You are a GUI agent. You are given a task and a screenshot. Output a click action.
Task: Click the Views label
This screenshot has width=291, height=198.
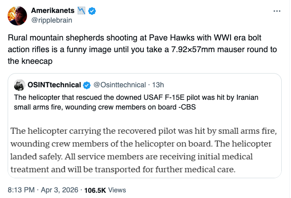click(117, 190)
